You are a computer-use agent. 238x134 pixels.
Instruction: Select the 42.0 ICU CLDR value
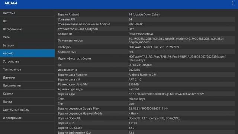[131, 128]
